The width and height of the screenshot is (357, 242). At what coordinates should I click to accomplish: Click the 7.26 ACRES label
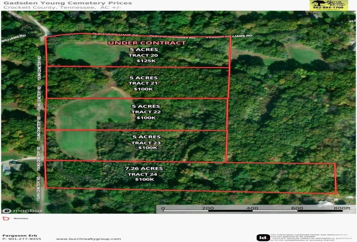(144, 168)
